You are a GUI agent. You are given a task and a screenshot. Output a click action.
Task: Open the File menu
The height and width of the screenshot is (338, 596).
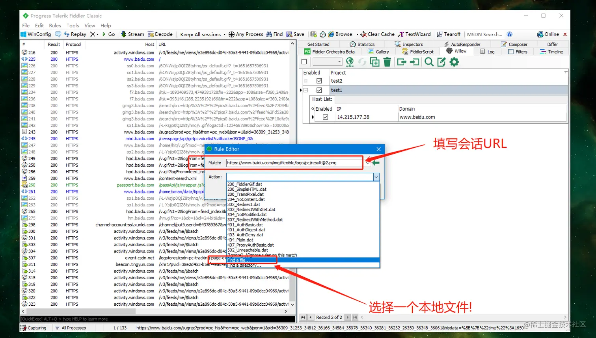click(x=26, y=25)
